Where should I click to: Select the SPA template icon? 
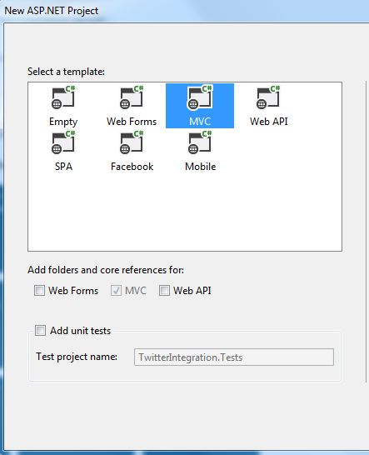[63, 142]
